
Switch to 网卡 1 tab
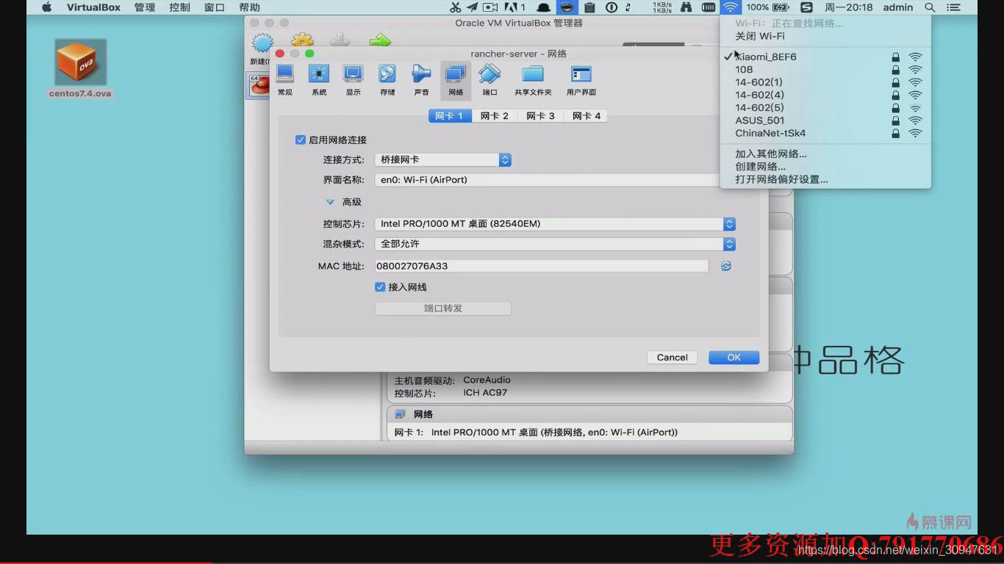pos(450,116)
